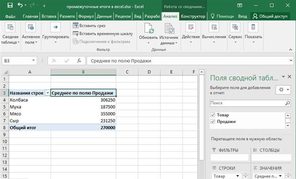Select the cell with value 270000

tap(83, 128)
